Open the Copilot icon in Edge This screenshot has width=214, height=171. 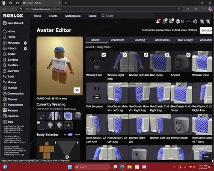click(x=210, y=9)
